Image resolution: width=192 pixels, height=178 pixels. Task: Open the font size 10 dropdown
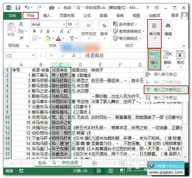pos(77,24)
